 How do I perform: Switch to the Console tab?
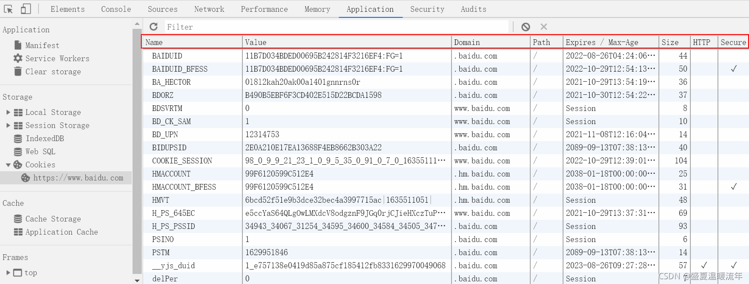coord(116,9)
